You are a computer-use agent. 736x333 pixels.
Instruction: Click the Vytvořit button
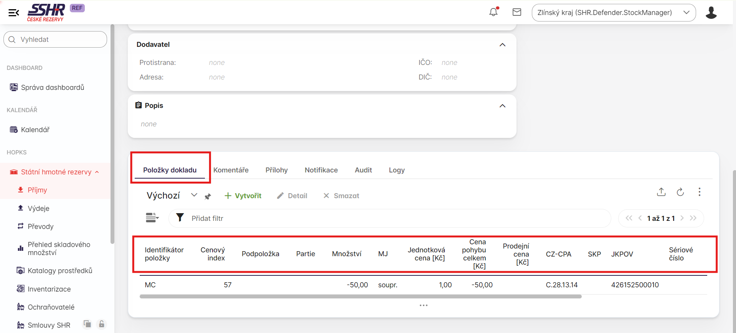(x=243, y=196)
